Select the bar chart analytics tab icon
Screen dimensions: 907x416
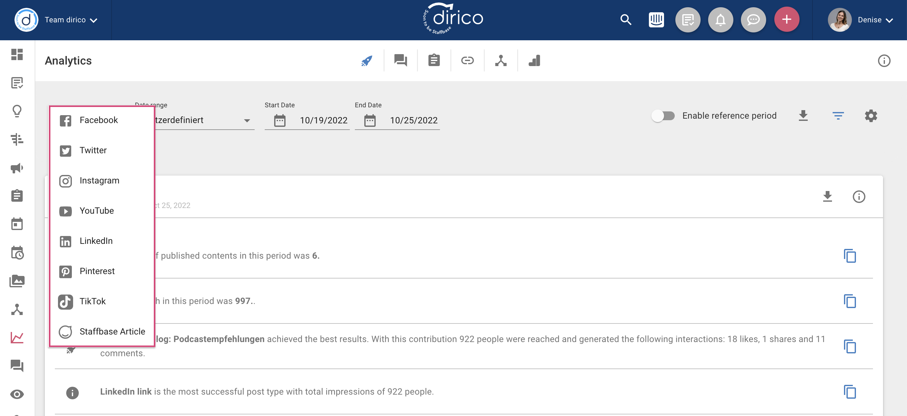(x=534, y=60)
